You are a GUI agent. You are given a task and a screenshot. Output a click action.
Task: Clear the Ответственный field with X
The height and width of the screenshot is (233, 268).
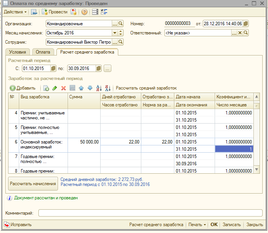[x=240, y=33]
